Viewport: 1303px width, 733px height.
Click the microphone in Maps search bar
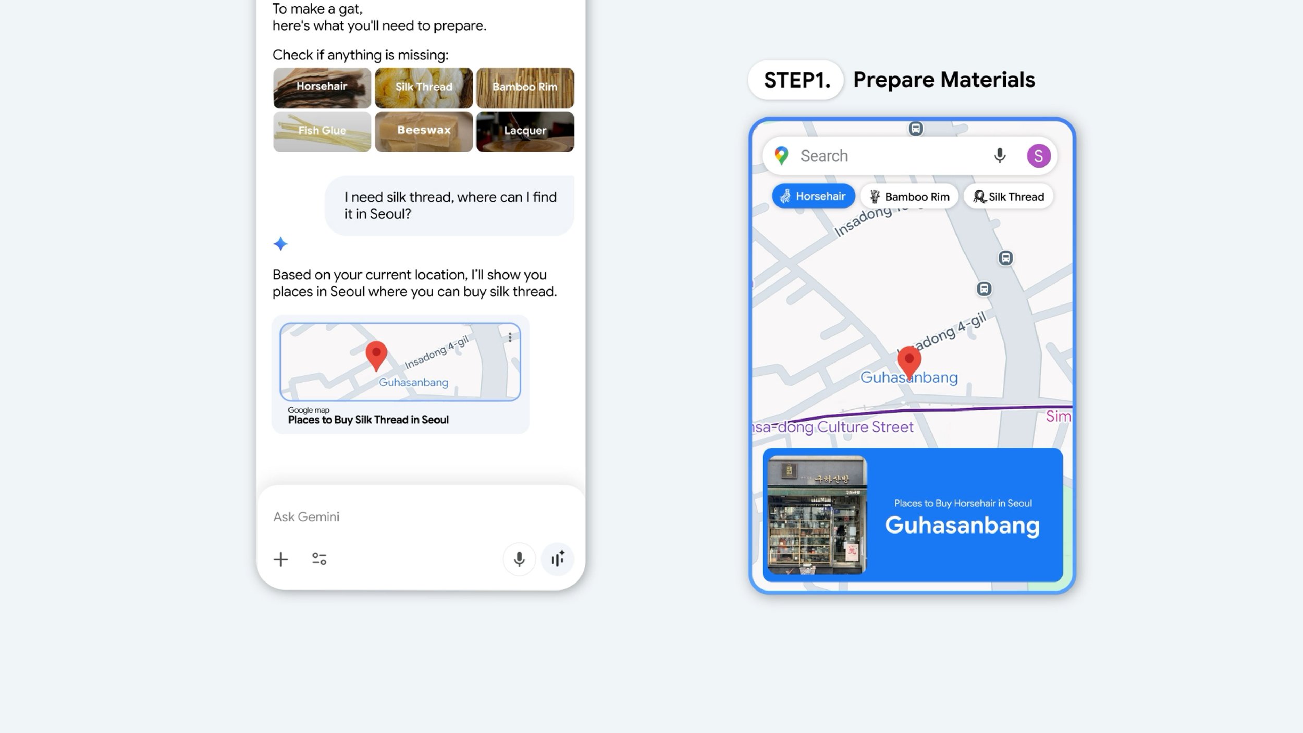[x=999, y=155]
